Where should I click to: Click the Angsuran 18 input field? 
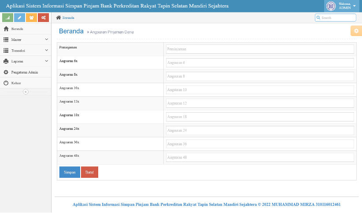(x=260, y=117)
